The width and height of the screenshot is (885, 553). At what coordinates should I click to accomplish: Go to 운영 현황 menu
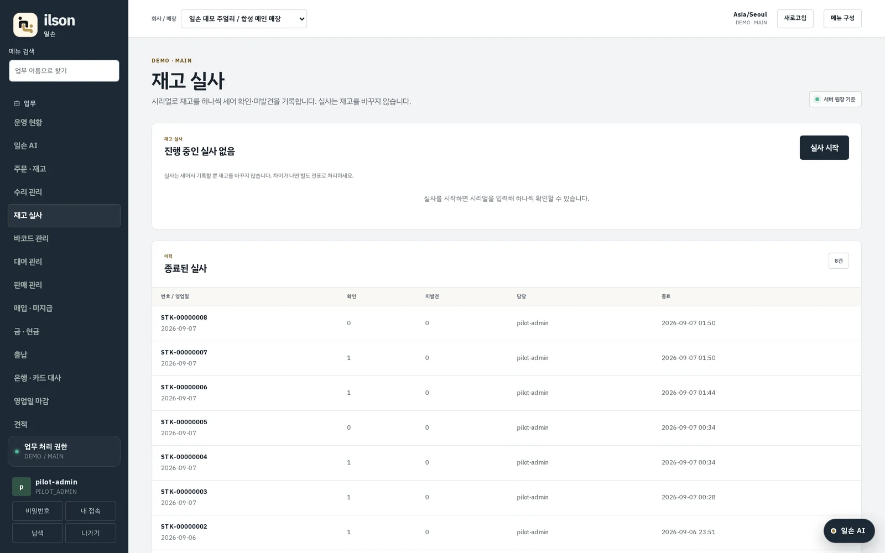pos(64,123)
